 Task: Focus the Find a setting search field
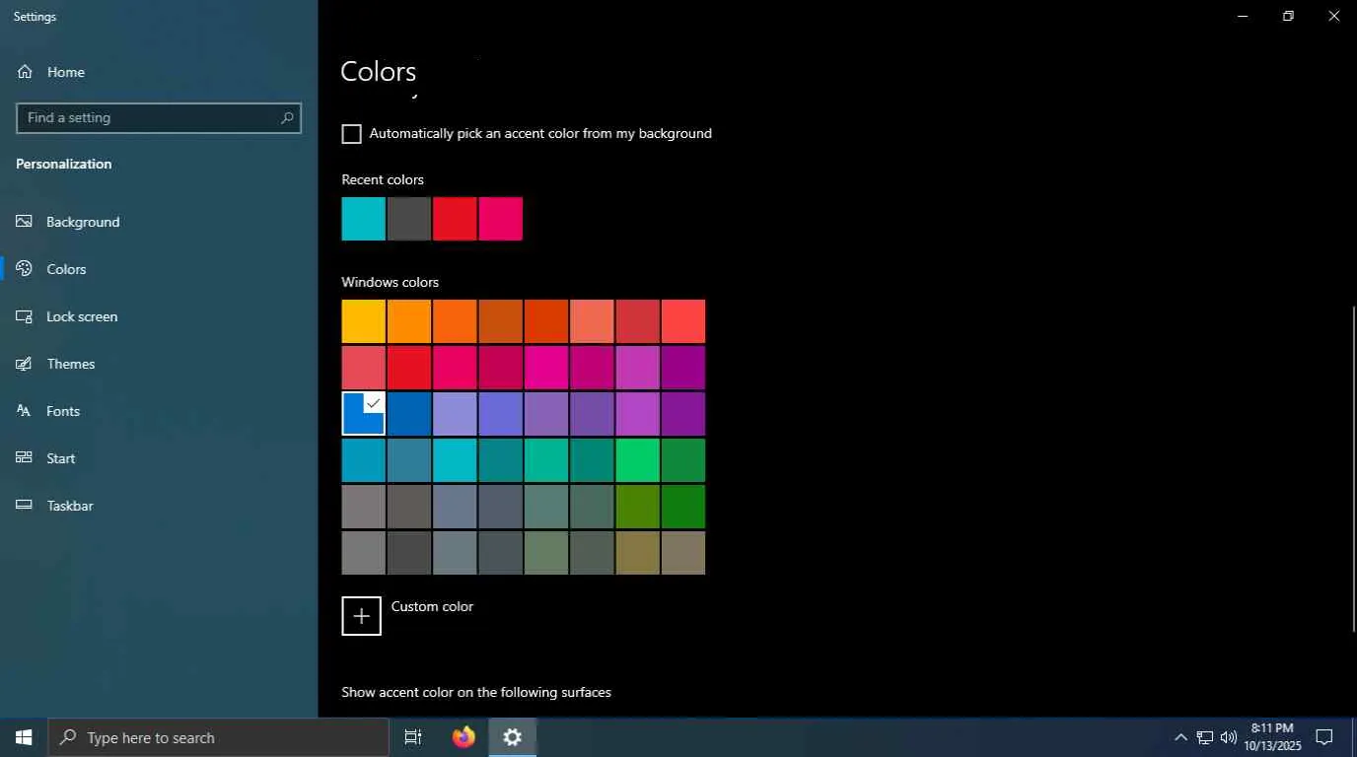pyautogui.click(x=159, y=117)
